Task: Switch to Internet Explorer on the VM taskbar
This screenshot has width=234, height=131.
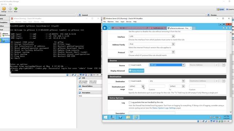Action: coord(136,117)
